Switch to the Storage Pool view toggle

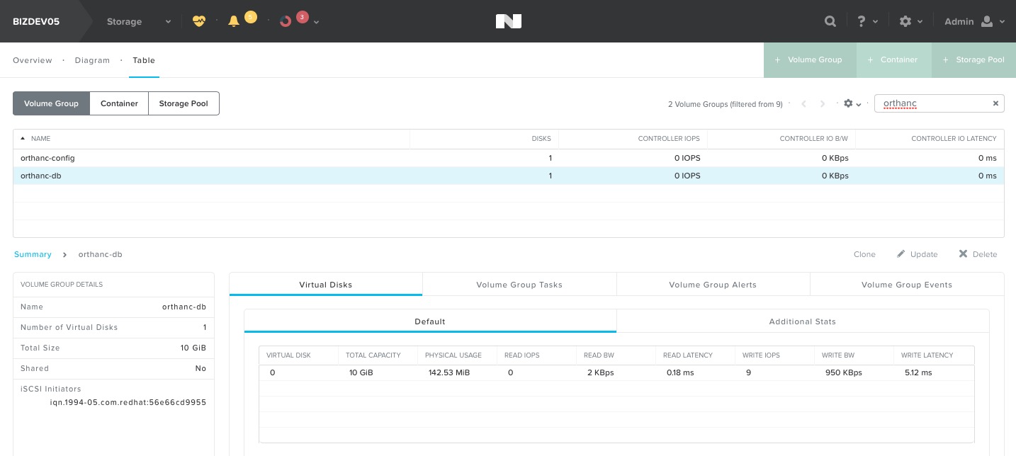coord(184,103)
